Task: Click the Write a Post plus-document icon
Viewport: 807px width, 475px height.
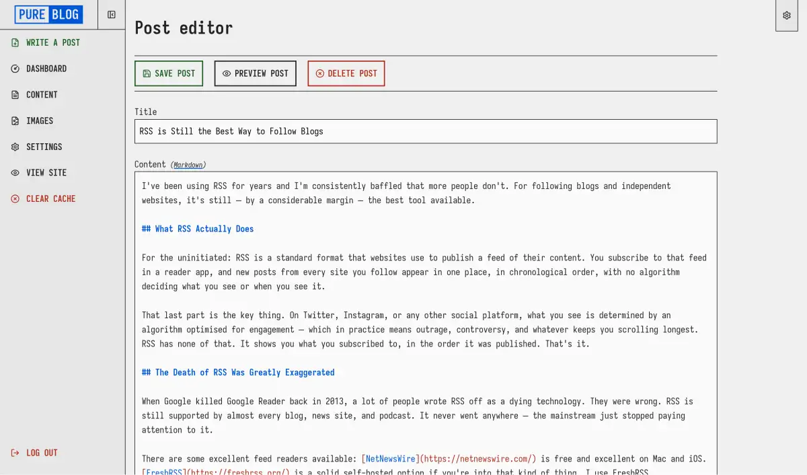Action: tap(15, 42)
